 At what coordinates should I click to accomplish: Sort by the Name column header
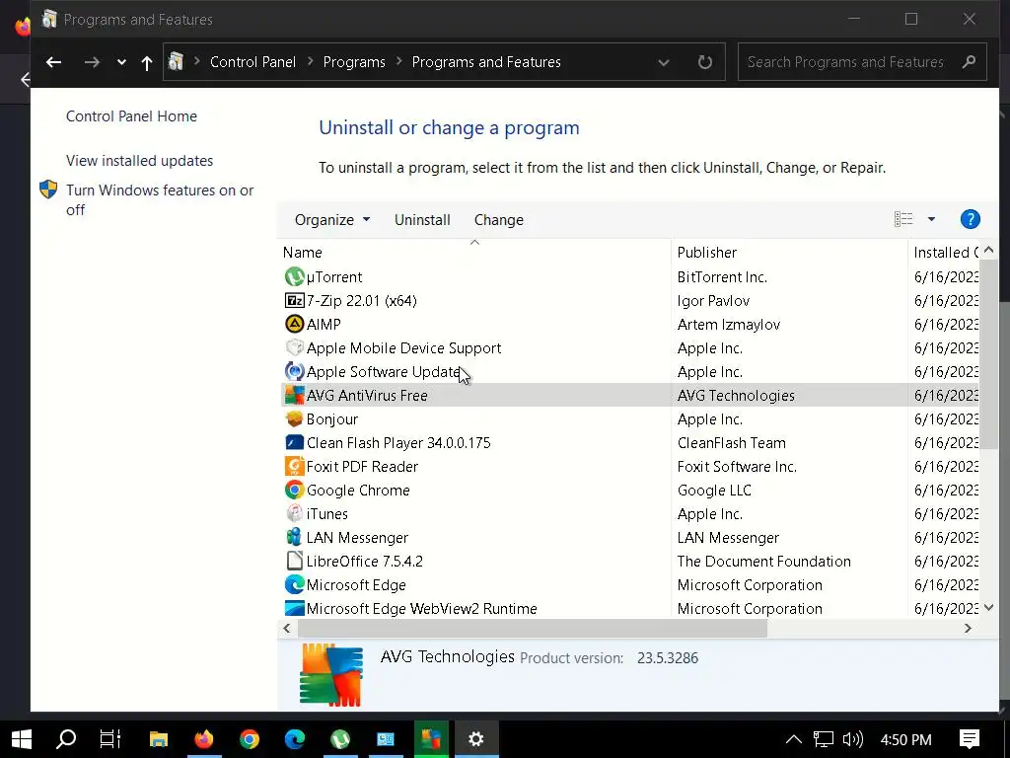click(474, 252)
